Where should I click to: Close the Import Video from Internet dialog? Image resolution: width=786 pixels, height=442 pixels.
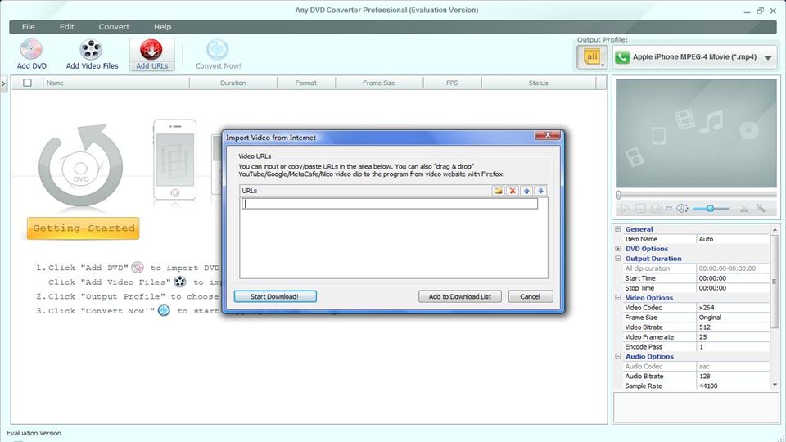coord(548,135)
